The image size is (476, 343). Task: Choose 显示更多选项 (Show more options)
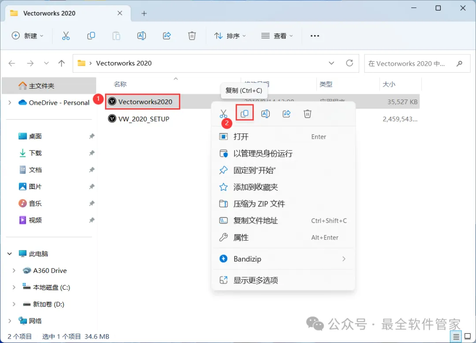point(283,280)
